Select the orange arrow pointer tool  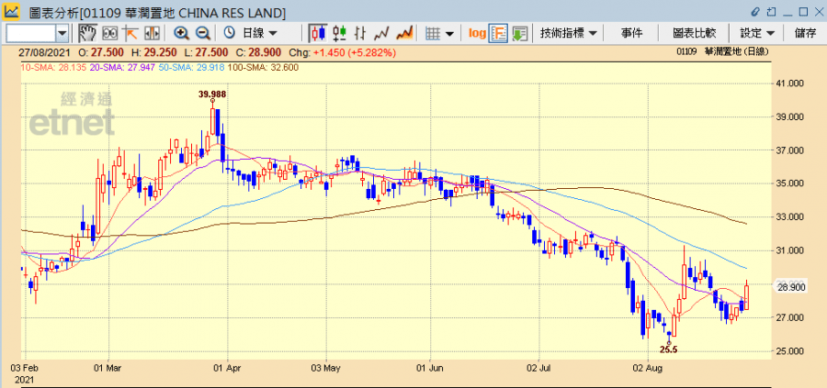tap(131, 33)
